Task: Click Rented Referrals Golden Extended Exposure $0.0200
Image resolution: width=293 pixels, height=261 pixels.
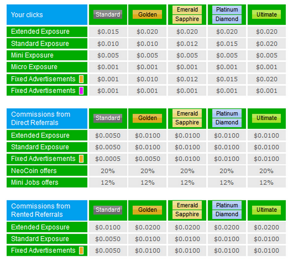Action: tap(147, 227)
